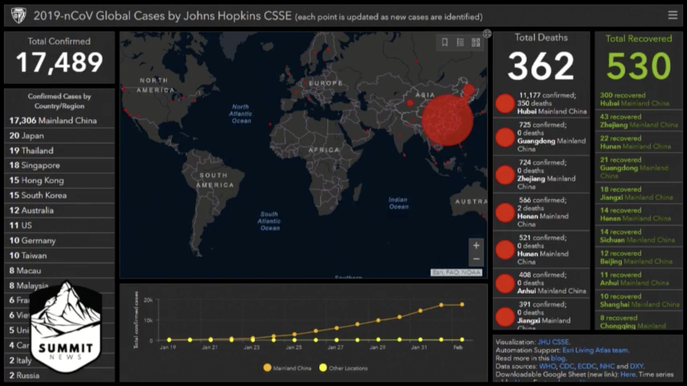Click the red circle icon beside Hubei deaths
Screen dimensions: 687x386
pyautogui.click(x=505, y=104)
